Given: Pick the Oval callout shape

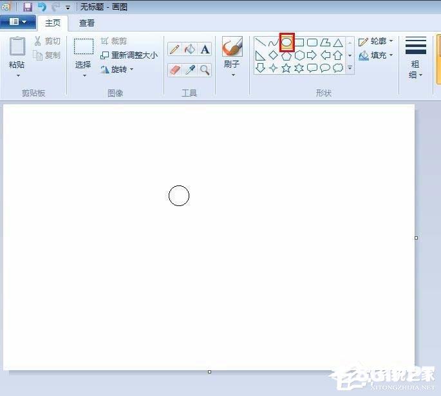Looking at the screenshot, I should 325,68.
